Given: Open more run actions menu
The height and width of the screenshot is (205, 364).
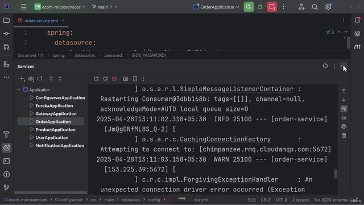Looking at the screenshot, I should [x=283, y=7].
